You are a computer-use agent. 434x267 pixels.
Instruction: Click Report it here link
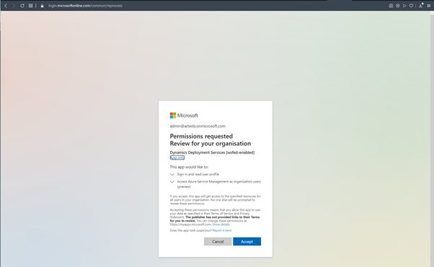222,230
